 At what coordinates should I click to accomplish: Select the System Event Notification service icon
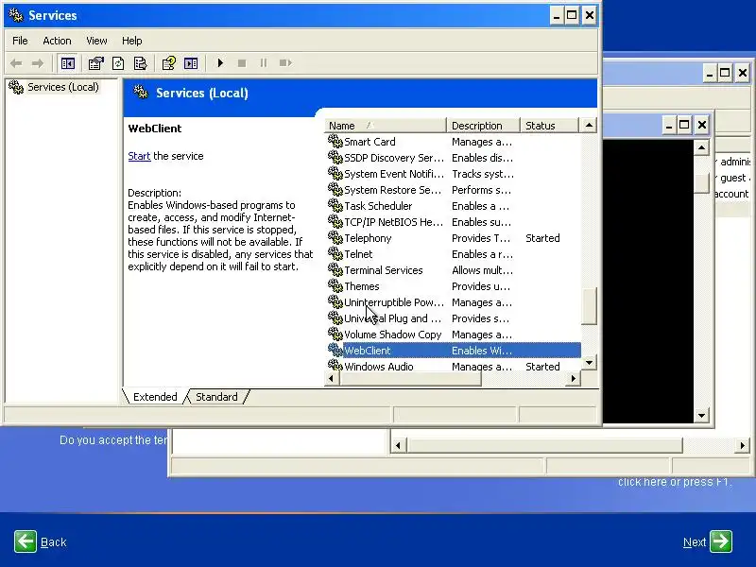coord(335,174)
